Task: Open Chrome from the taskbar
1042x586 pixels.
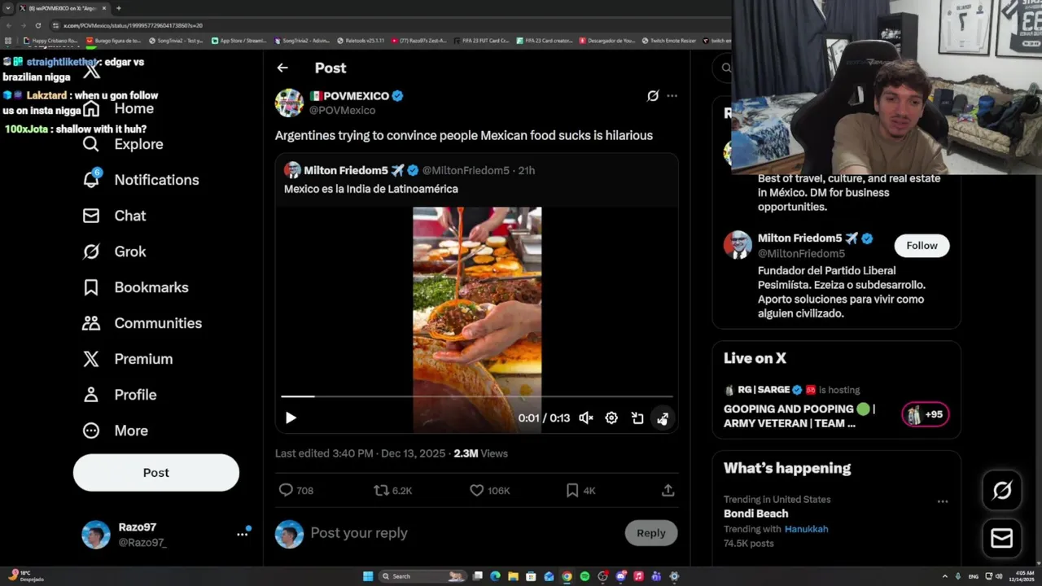Action: tap(567, 576)
